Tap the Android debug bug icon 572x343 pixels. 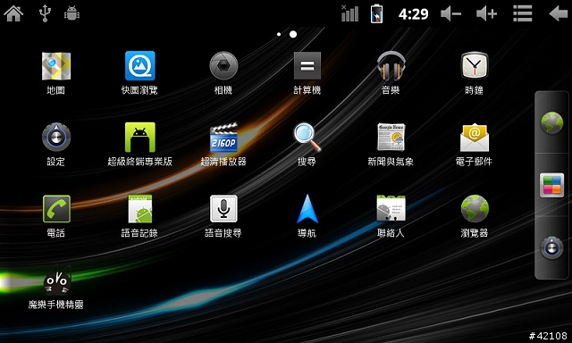point(71,14)
